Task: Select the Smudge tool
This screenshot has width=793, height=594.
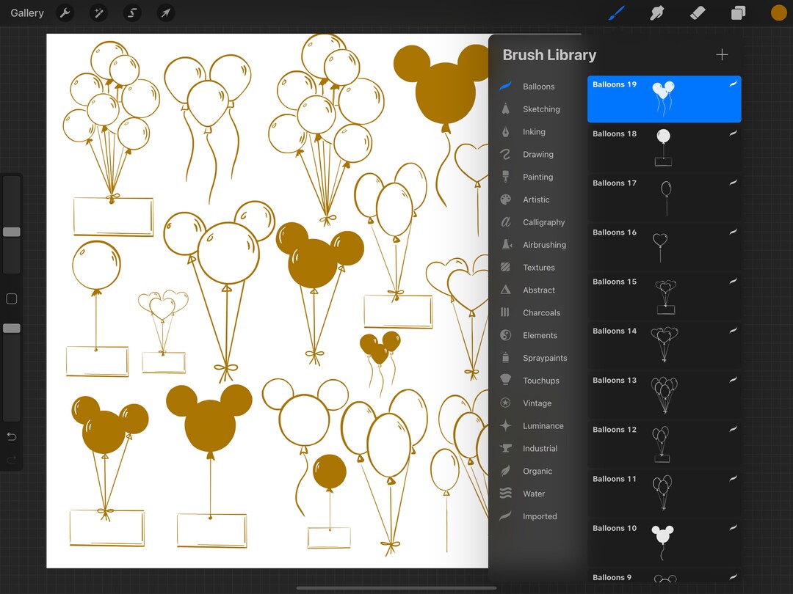Action: tap(656, 12)
